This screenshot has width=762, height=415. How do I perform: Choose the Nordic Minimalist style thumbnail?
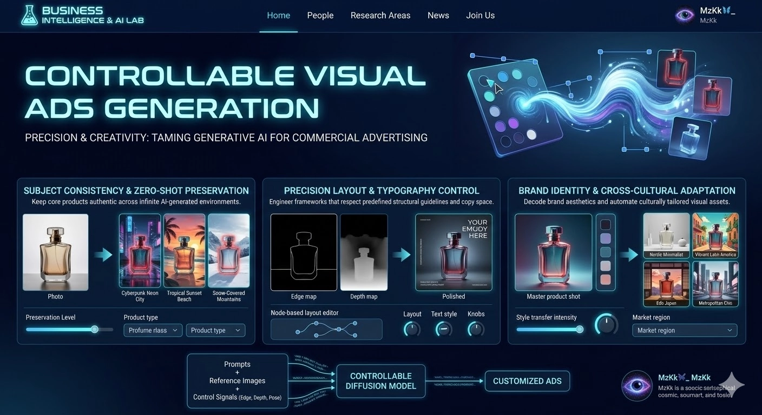pos(666,236)
